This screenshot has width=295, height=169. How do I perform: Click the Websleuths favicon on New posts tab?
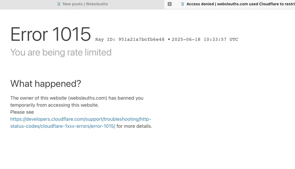[x=59, y=4]
